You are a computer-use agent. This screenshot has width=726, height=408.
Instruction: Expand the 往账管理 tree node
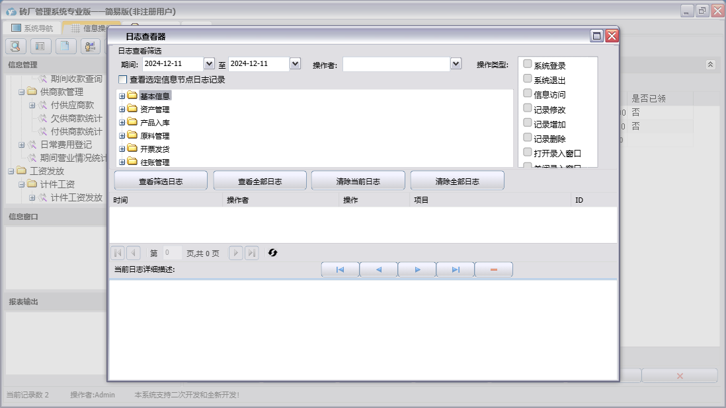[122, 162]
